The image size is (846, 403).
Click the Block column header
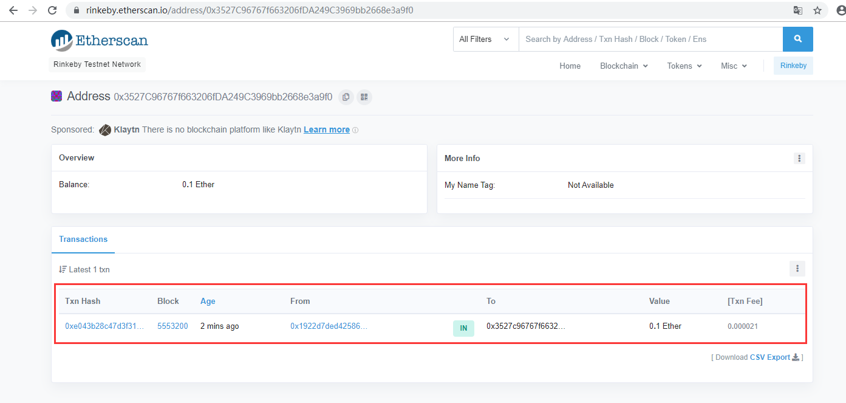[x=168, y=301]
